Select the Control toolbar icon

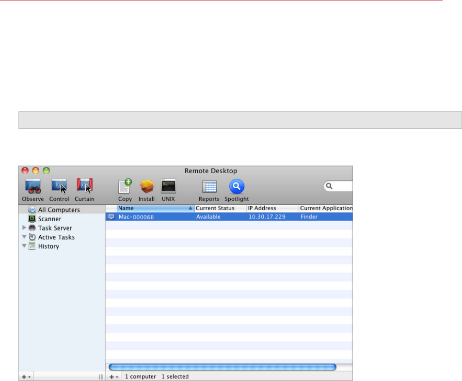point(59,186)
